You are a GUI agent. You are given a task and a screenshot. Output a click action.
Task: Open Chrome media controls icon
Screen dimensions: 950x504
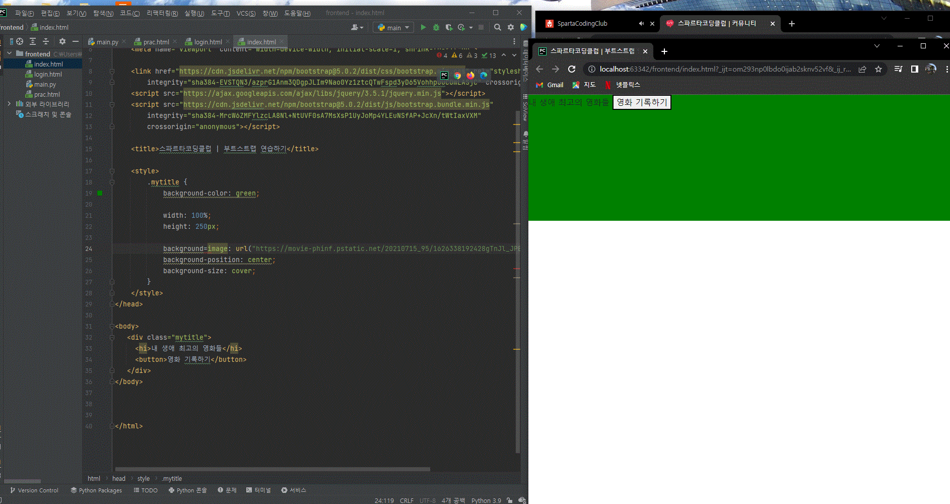coord(898,69)
